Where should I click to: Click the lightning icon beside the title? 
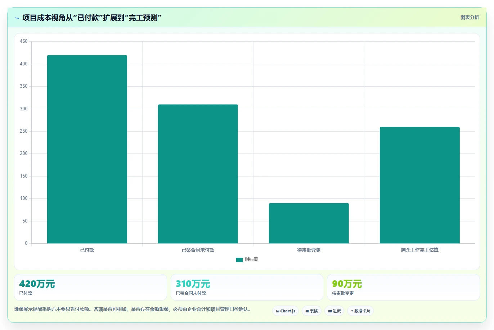(x=17, y=18)
